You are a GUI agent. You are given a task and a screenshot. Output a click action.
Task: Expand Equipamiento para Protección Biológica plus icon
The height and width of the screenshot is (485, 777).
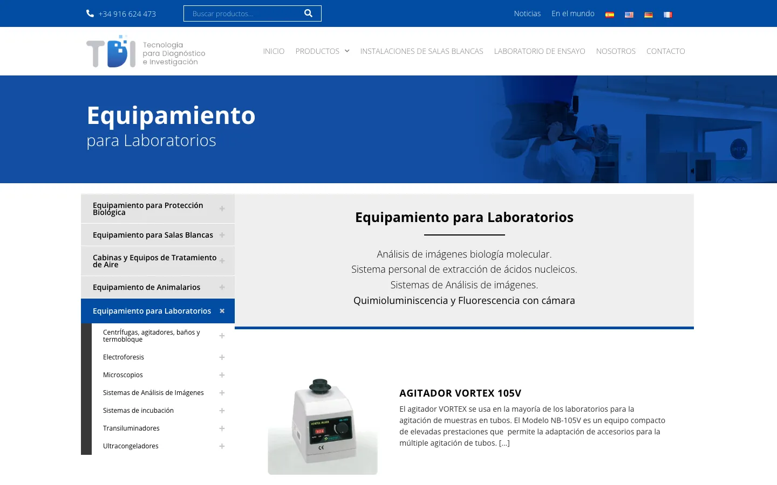(x=222, y=209)
